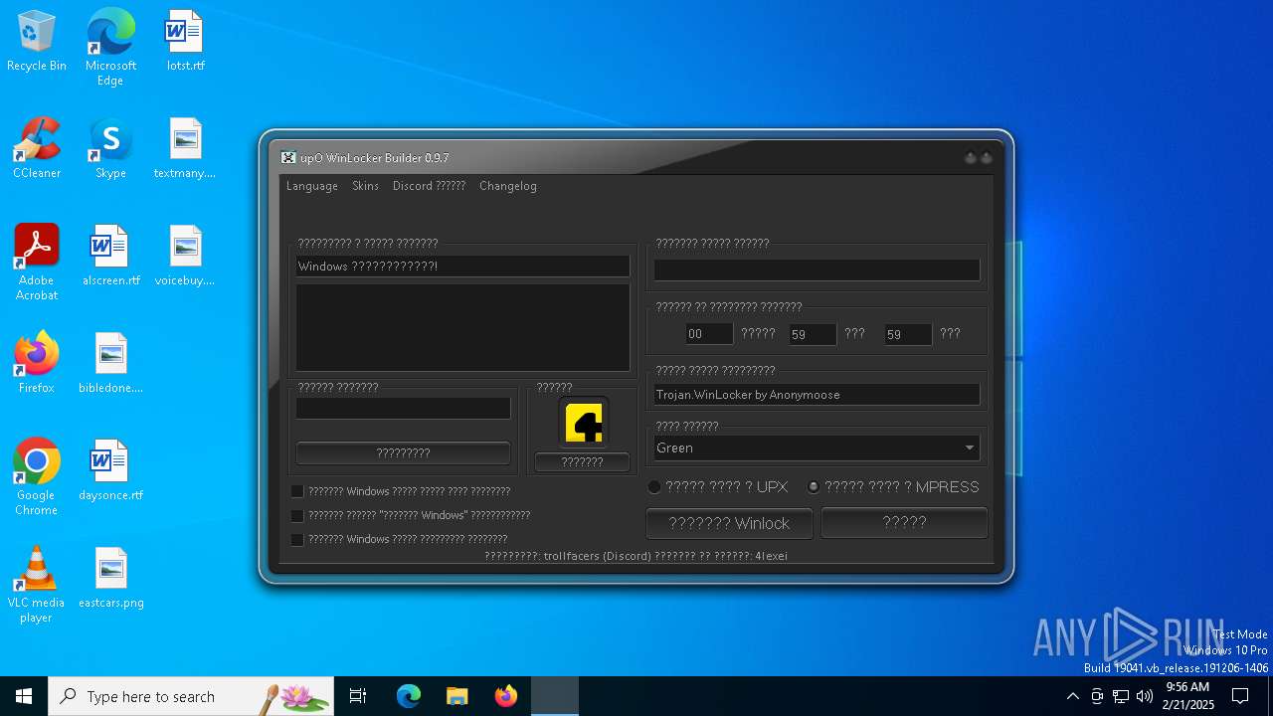Click the taskbar search box
This screenshot has width=1273, height=716.
click(191, 696)
